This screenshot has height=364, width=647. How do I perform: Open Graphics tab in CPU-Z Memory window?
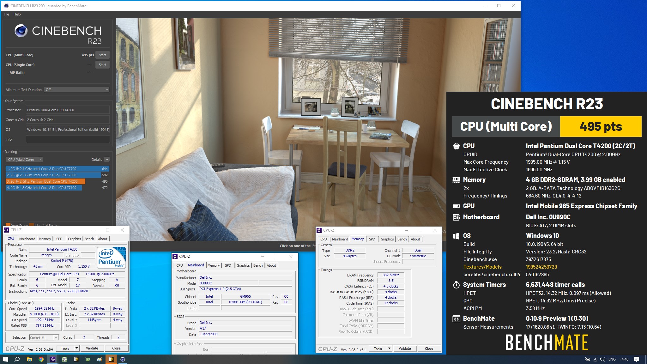[387, 239]
